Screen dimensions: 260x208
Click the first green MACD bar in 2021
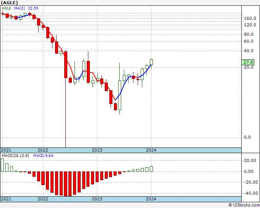point(2,165)
